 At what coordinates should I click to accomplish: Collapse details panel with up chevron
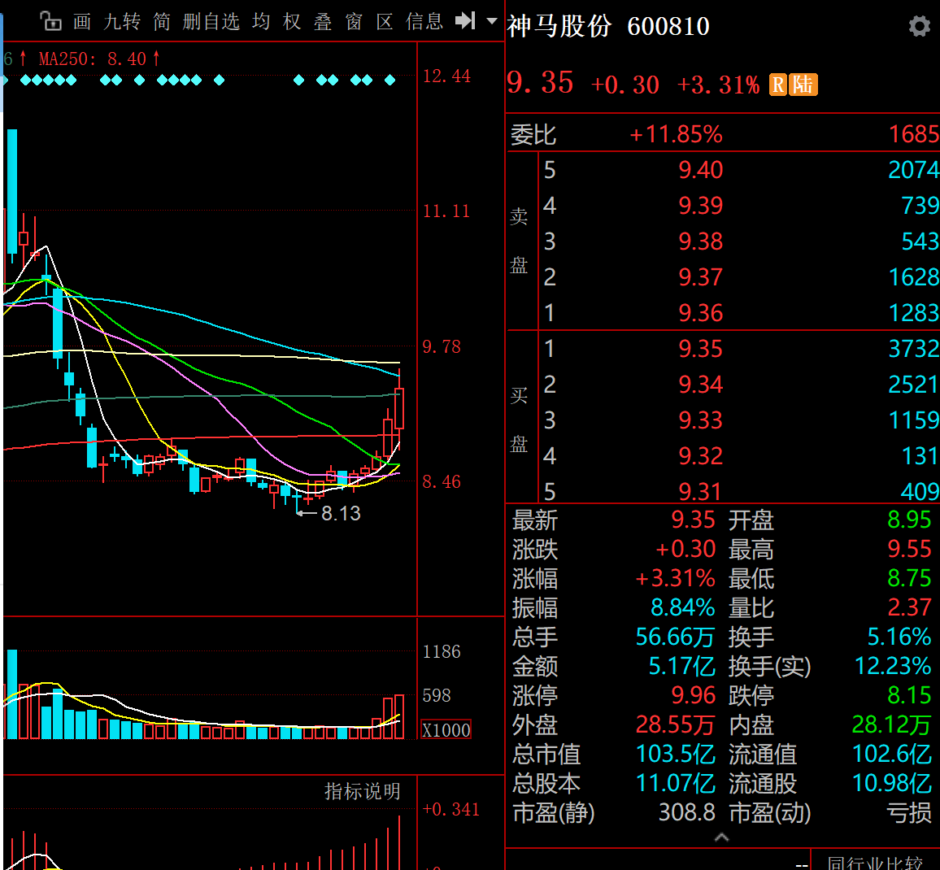click(722, 837)
